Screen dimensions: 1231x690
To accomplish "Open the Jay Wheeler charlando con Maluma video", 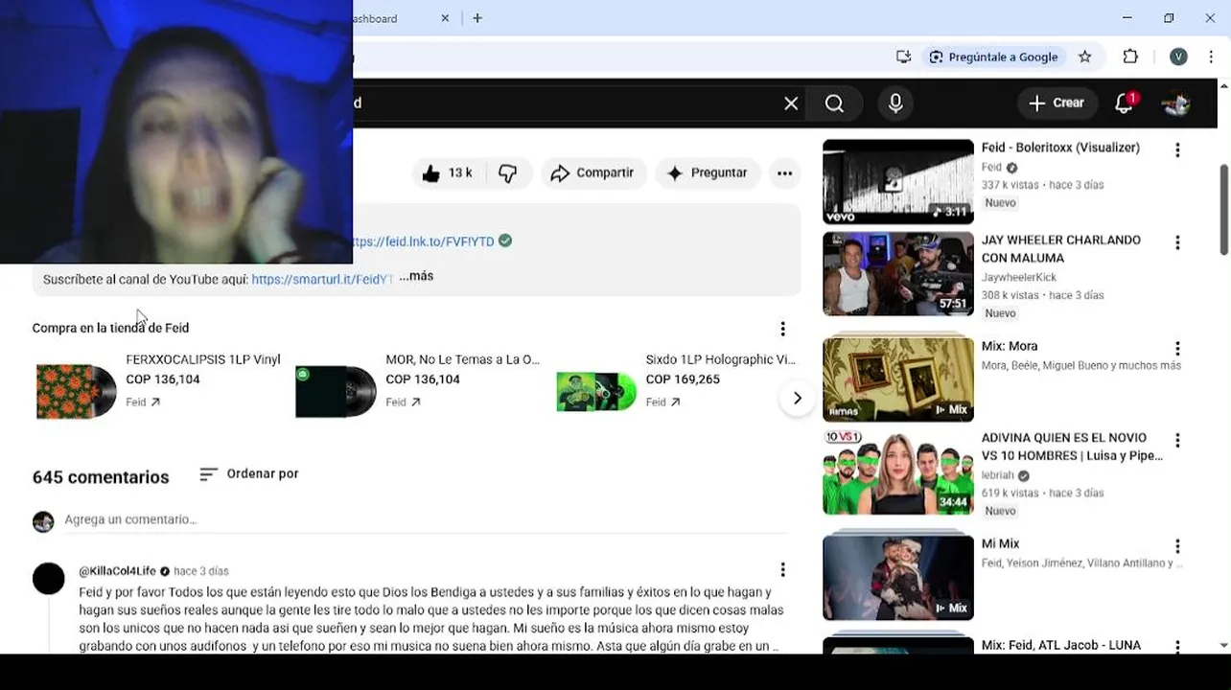I will tap(898, 274).
